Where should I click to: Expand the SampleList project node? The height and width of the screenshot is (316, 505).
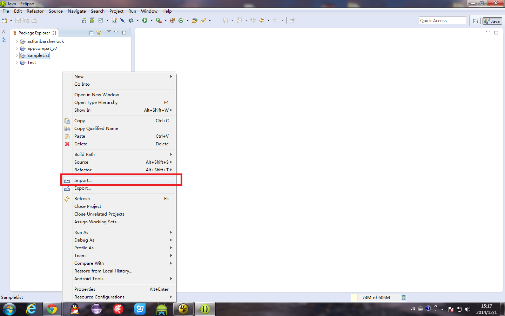point(16,55)
